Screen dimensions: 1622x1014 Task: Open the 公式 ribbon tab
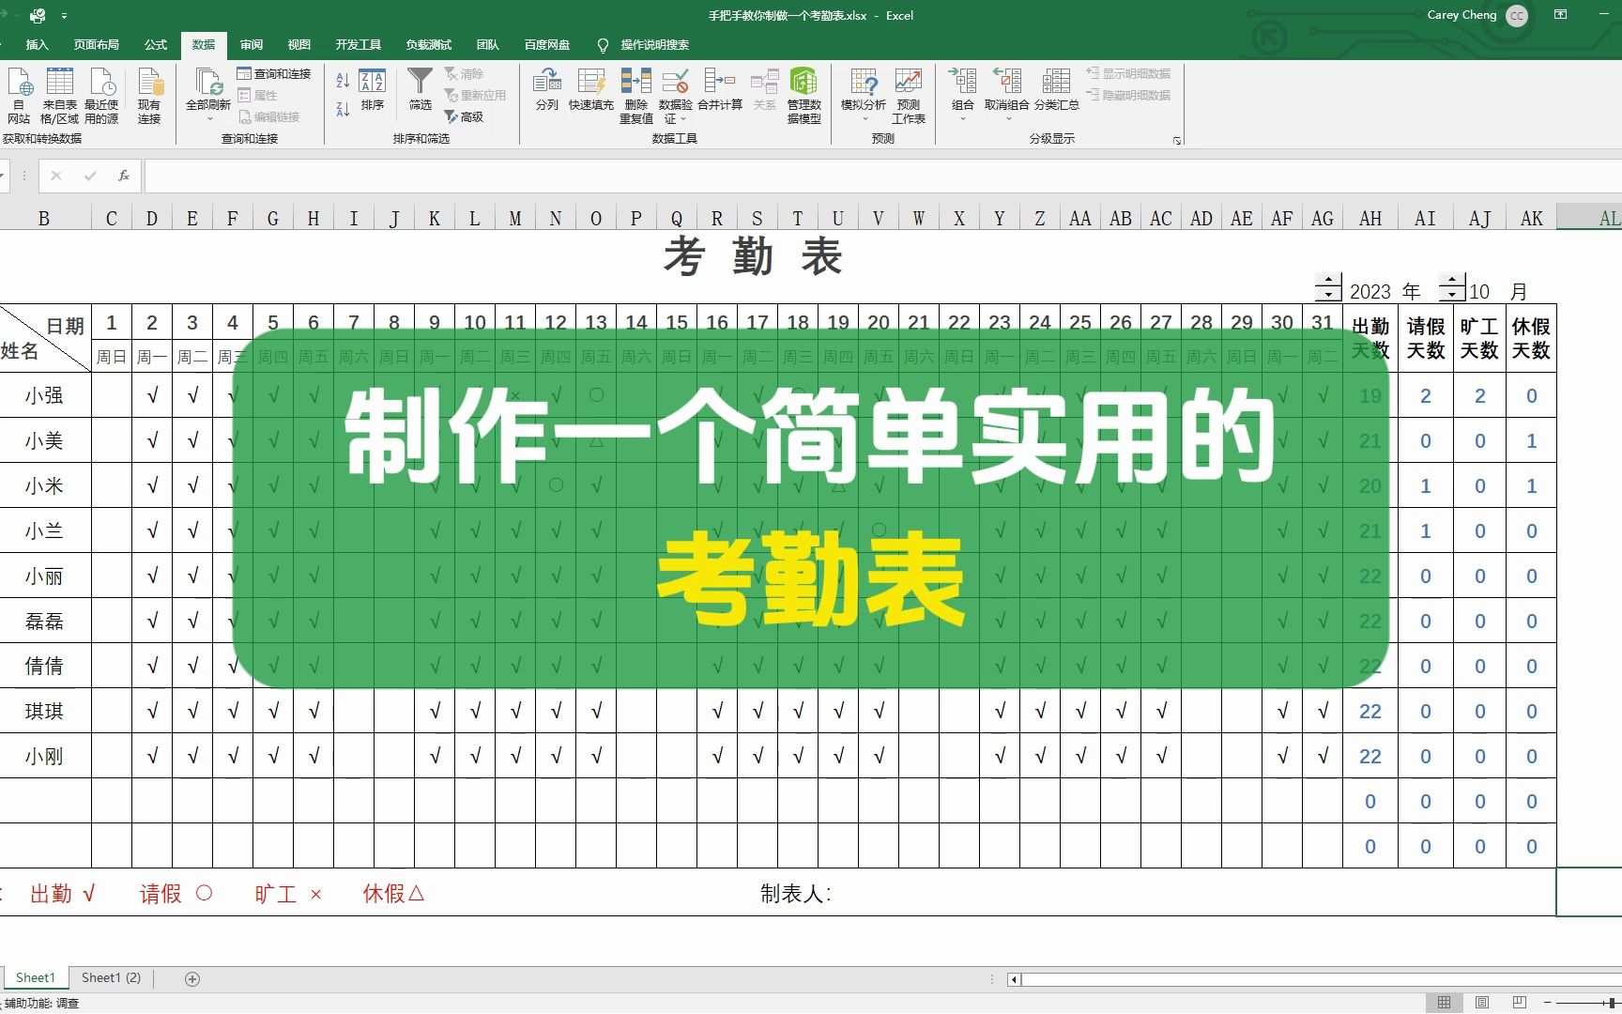click(x=155, y=44)
